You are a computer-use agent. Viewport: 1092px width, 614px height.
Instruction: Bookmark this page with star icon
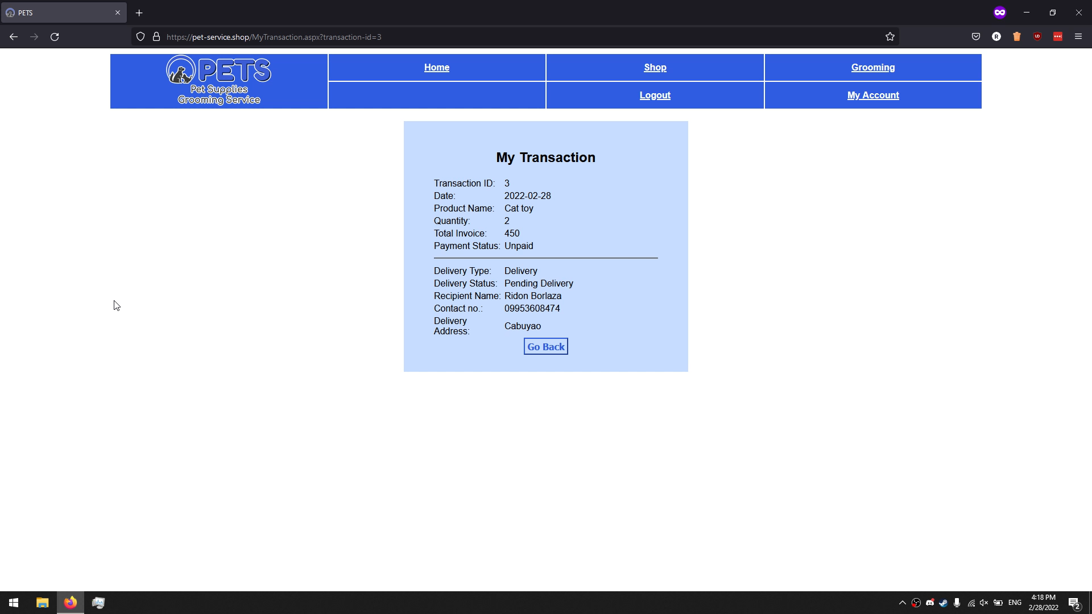[890, 37]
